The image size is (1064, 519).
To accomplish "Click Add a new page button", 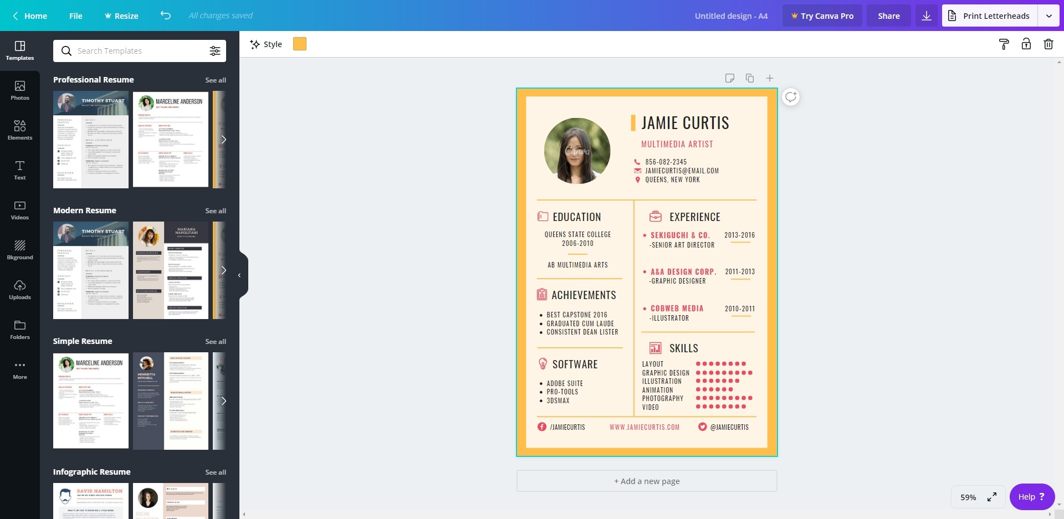I will tap(647, 481).
